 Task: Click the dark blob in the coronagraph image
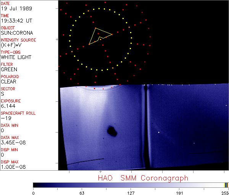pos(112,131)
